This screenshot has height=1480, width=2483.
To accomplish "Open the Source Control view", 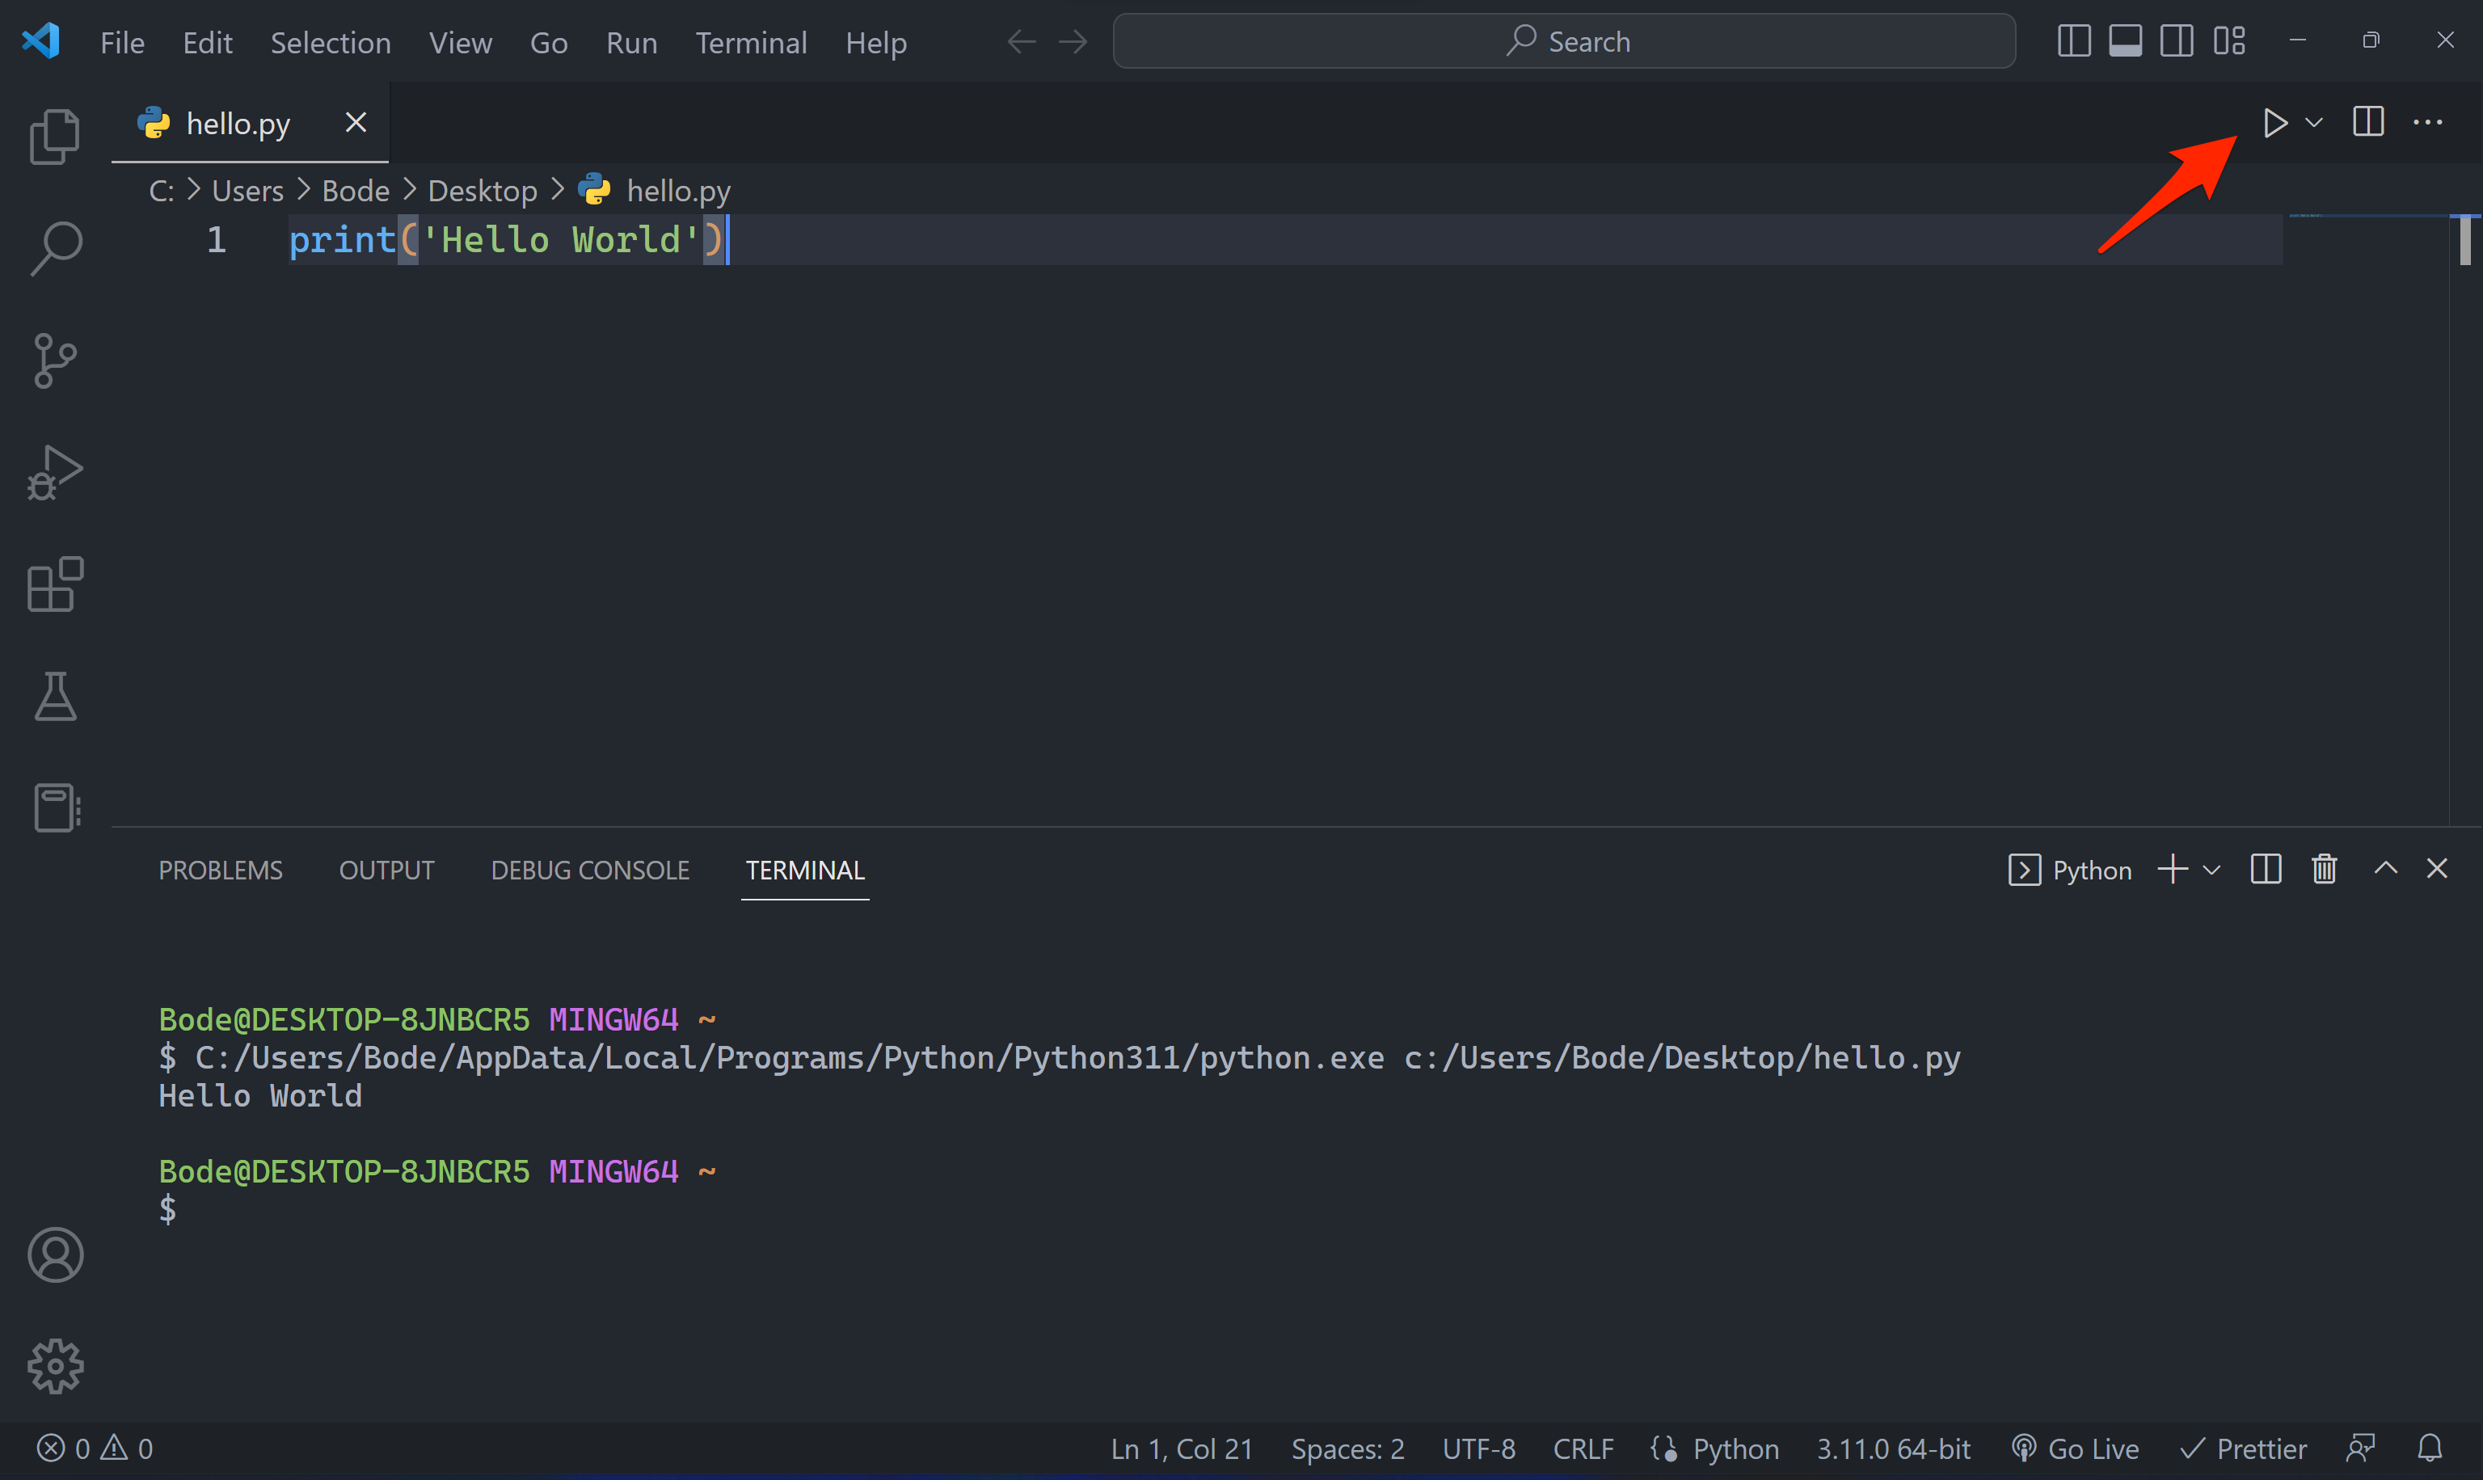I will coord(55,360).
